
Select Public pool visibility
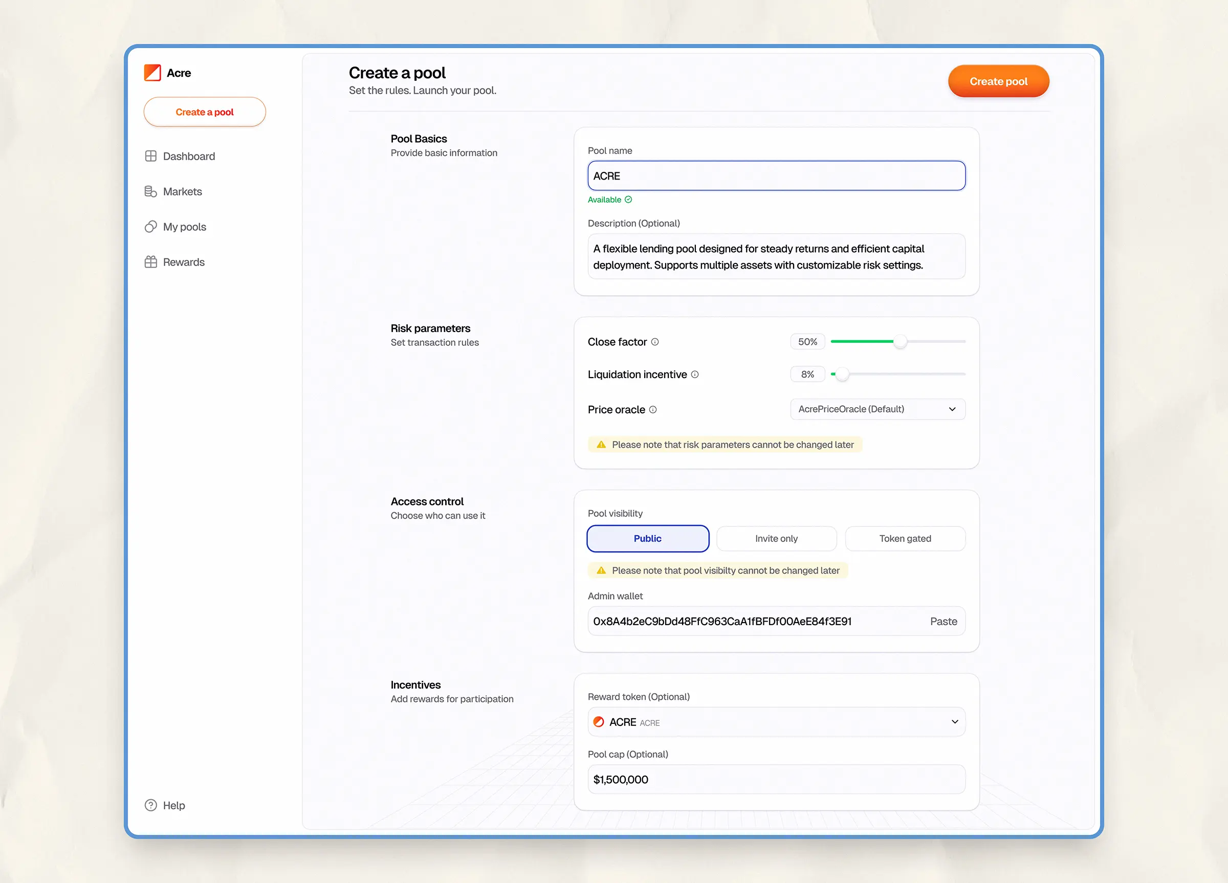(x=648, y=538)
